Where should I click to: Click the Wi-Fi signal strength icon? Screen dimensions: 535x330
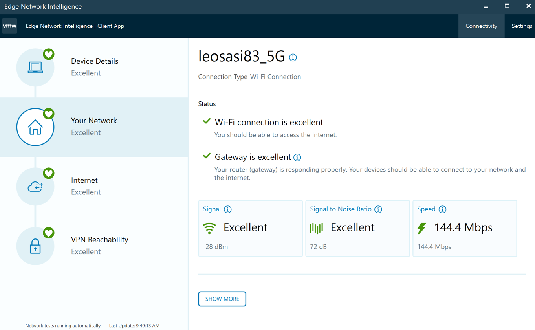tap(209, 228)
